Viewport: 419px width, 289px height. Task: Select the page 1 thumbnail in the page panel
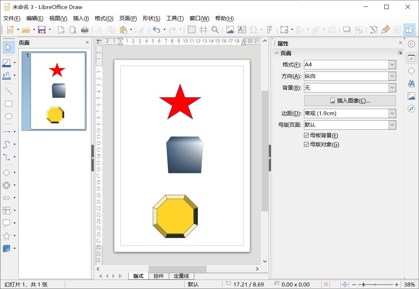pyautogui.click(x=58, y=91)
